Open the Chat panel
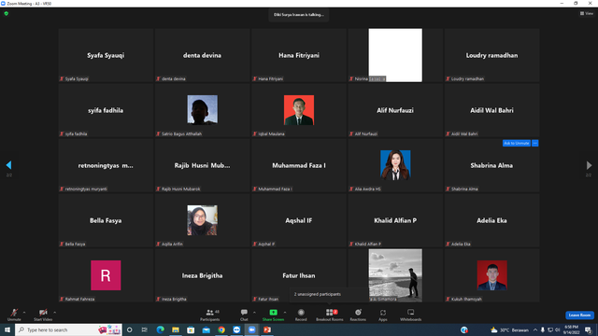 (244, 315)
